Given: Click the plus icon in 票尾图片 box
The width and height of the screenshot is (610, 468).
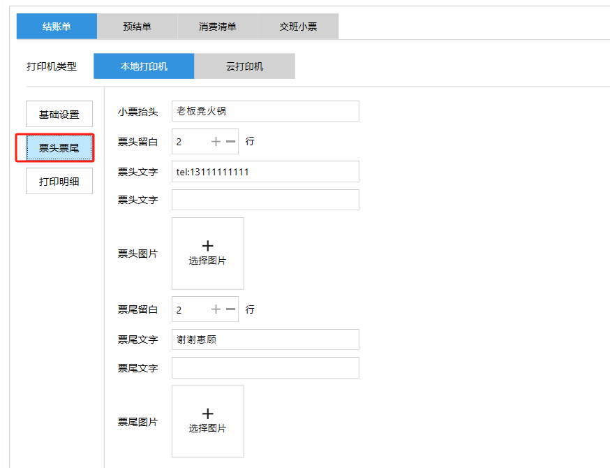Looking at the screenshot, I should (207, 414).
